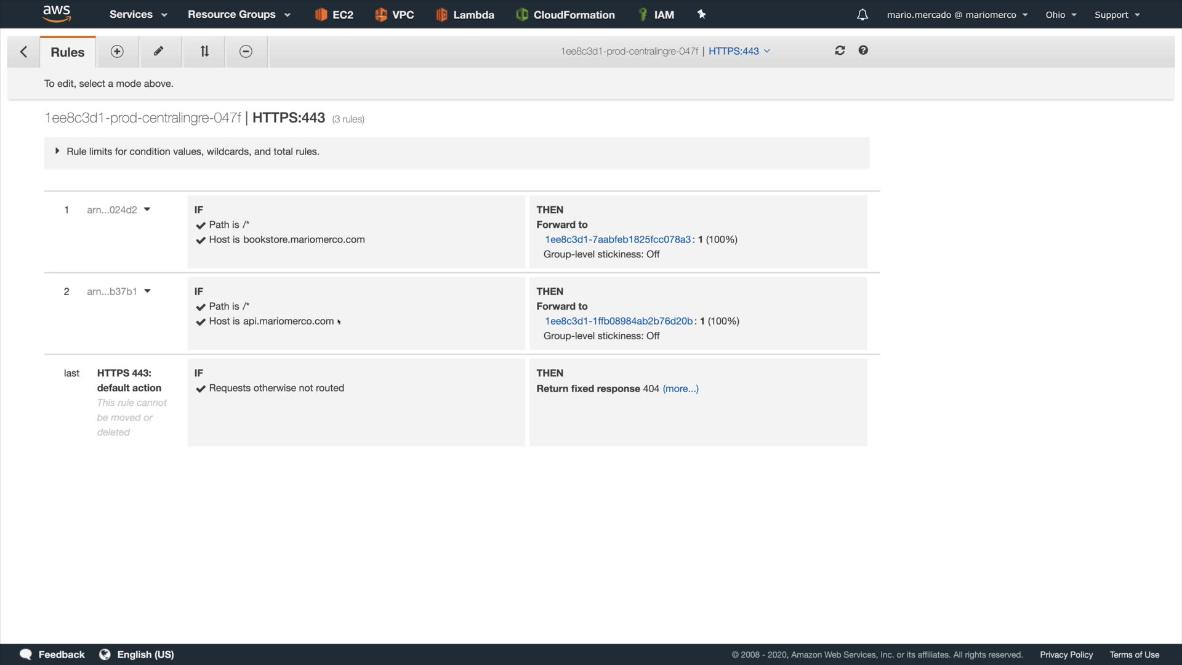Click the (more...) fixed response link
The height and width of the screenshot is (665, 1182).
(x=680, y=389)
